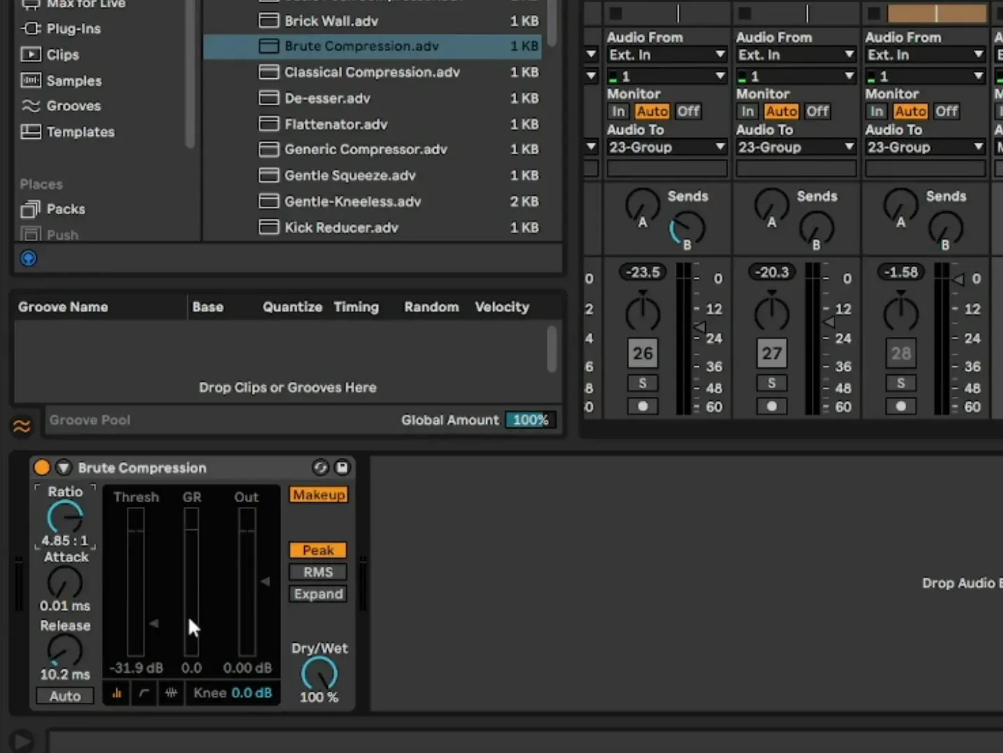Click Send A knob on track 27
Screen dimensions: 1003x753
click(x=771, y=204)
